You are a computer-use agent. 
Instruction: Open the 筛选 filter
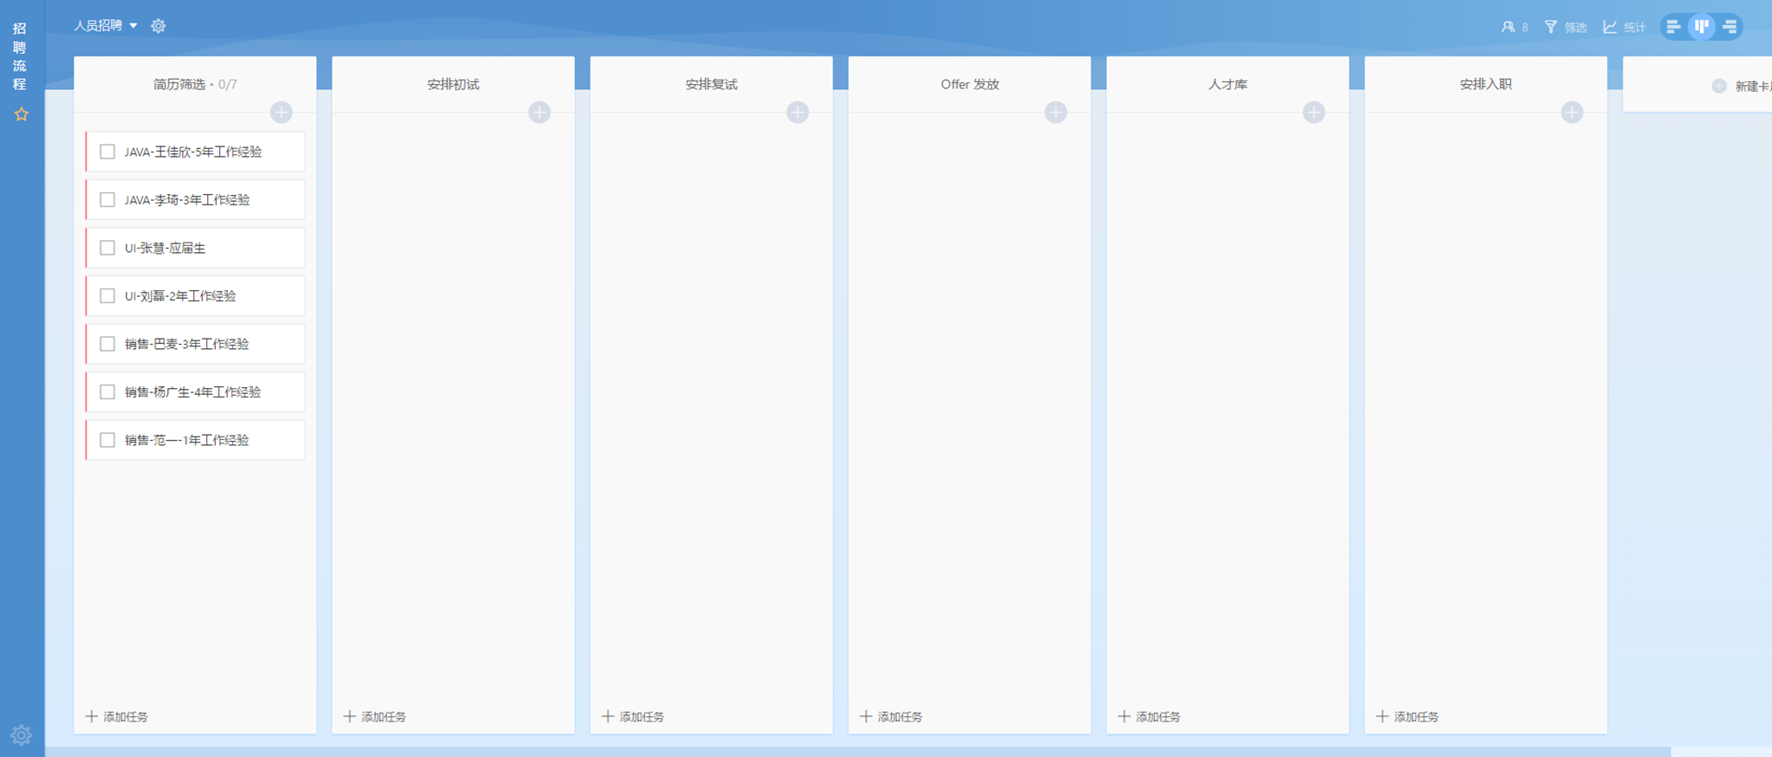[1566, 27]
